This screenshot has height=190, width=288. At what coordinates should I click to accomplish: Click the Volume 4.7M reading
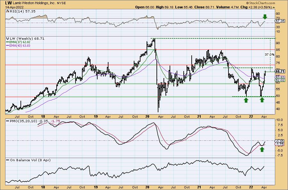[228, 7]
